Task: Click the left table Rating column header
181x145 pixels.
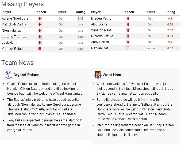Action: point(81,12)
